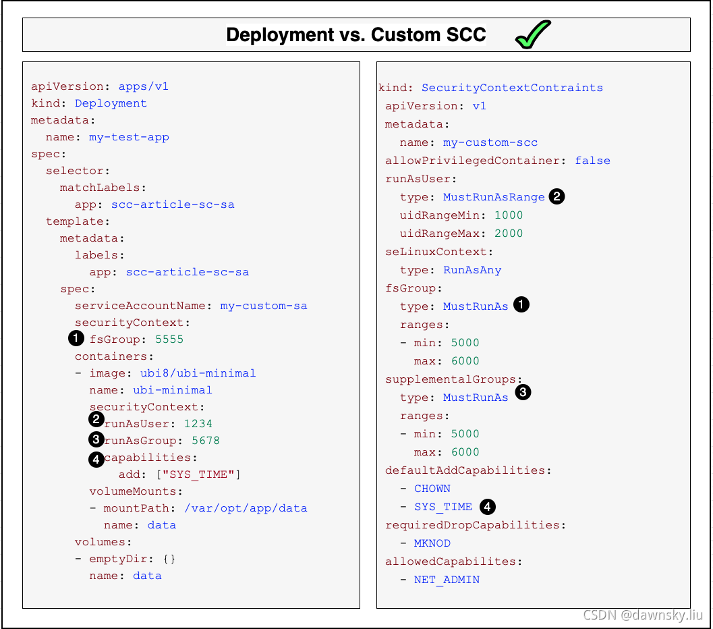Click the "Deployment vs. Custom SCC" title

coord(356,35)
